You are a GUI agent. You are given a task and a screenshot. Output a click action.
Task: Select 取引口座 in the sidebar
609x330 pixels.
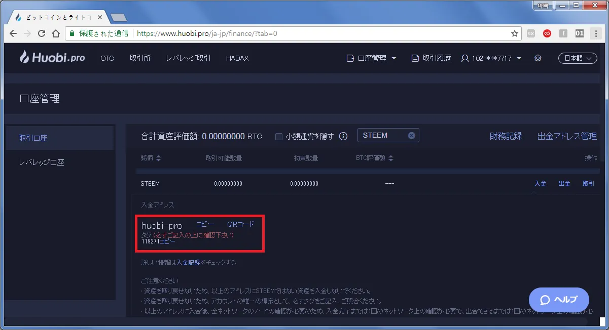pyautogui.click(x=60, y=138)
